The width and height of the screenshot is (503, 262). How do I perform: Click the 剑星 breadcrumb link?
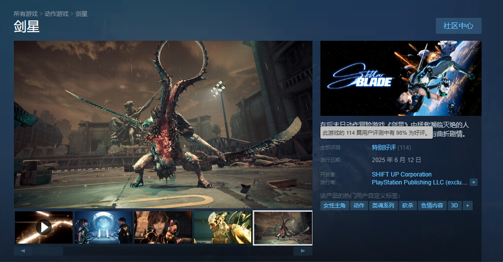point(82,14)
